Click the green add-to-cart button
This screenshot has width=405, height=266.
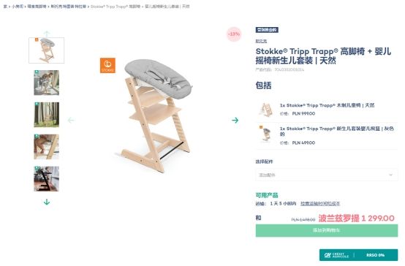(x=327, y=230)
